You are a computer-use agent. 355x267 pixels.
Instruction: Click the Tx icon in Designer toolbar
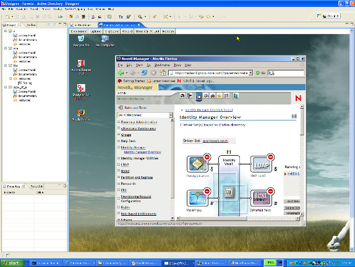click(x=121, y=17)
